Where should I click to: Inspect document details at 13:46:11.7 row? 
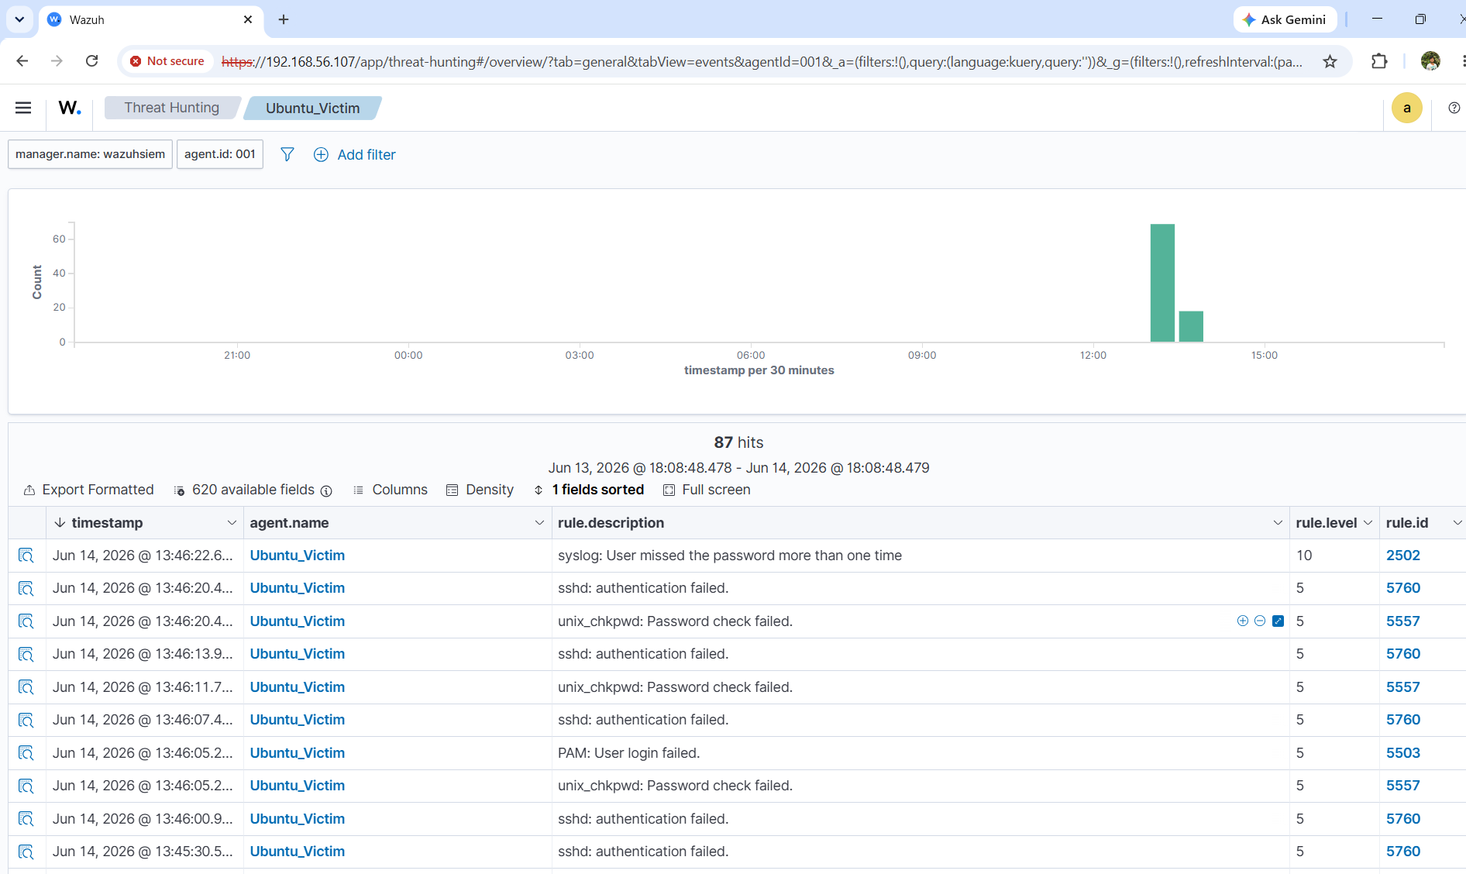26,687
